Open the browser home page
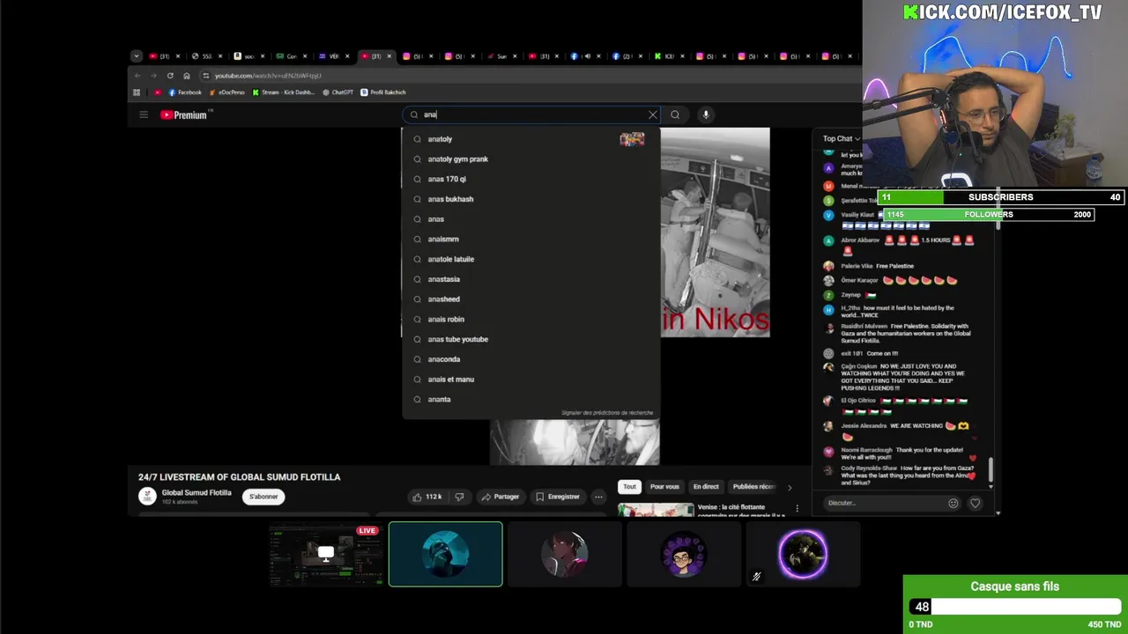The width and height of the screenshot is (1128, 634). (x=186, y=76)
